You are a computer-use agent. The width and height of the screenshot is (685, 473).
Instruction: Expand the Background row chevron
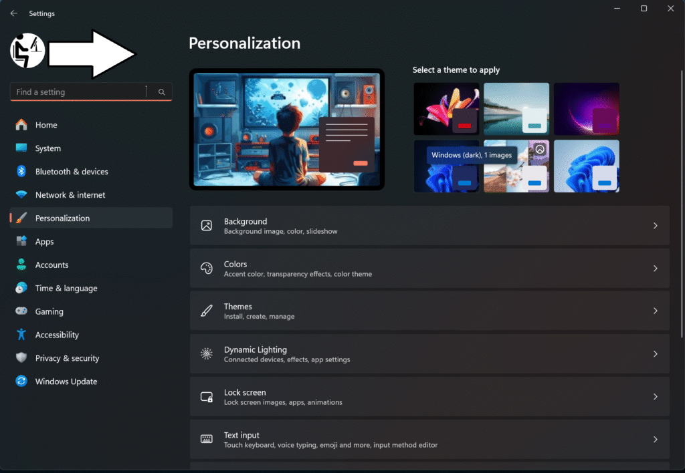tap(656, 226)
